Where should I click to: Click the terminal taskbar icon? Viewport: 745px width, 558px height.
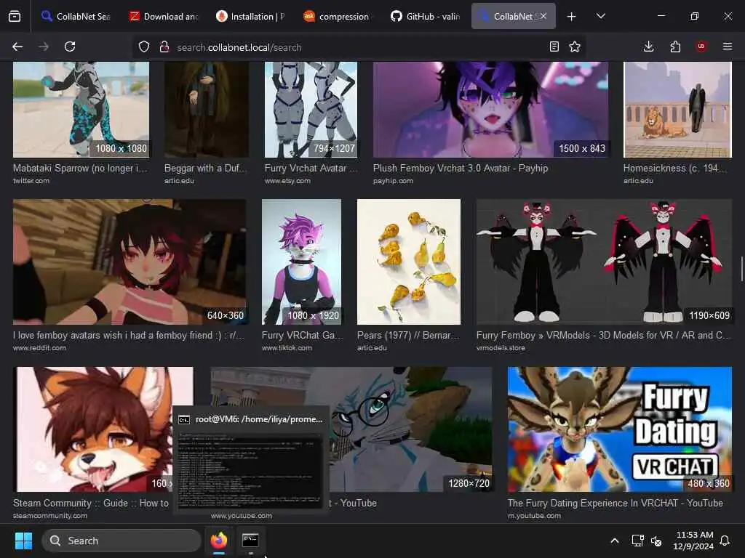point(250,541)
